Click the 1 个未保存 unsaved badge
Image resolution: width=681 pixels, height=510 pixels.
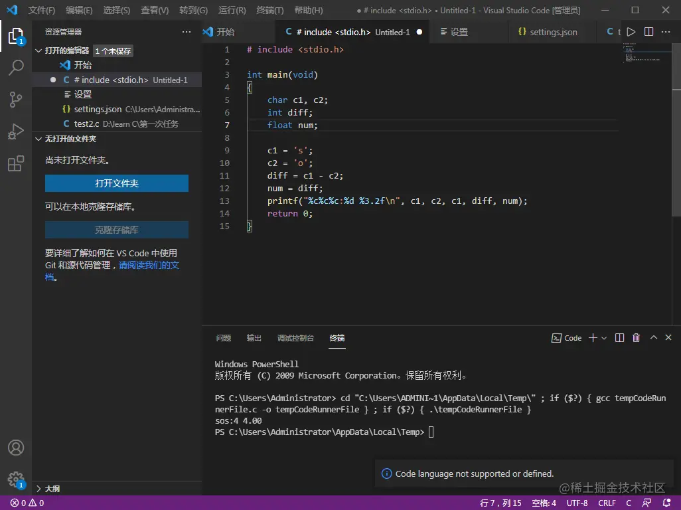pos(113,51)
